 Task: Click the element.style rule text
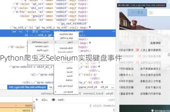pos(103,105)
